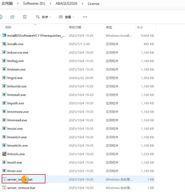Screen dimensions: 185x192
Task: Select lmutil.exe file icon
Action: click(4, 162)
